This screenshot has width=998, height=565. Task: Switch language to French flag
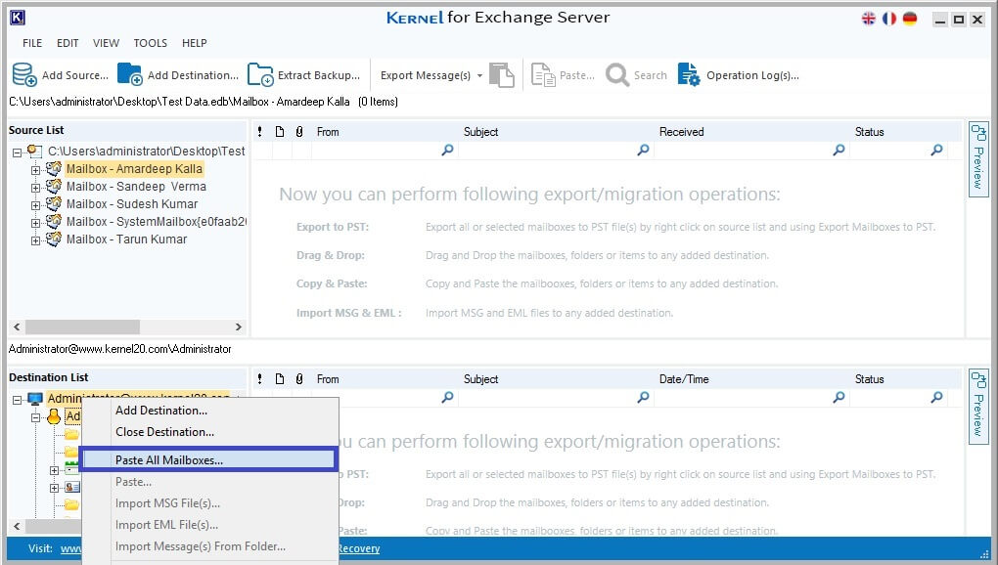(889, 19)
